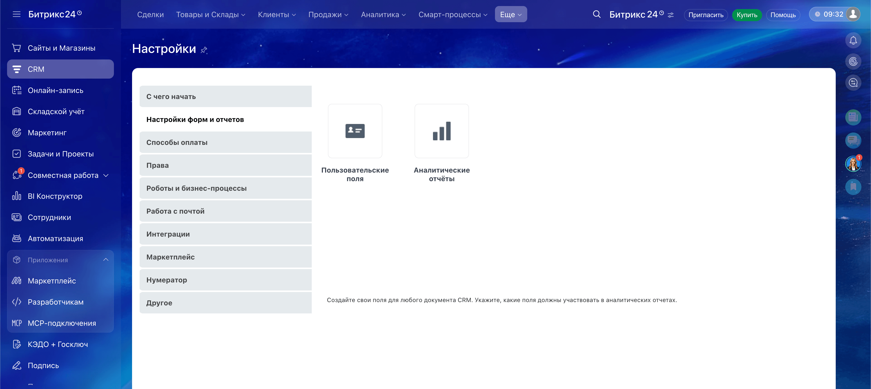Open the news feed icon in right sidebar
The height and width of the screenshot is (389, 871).
tap(853, 117)
